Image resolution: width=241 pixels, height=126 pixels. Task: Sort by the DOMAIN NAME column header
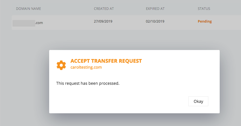28,9
